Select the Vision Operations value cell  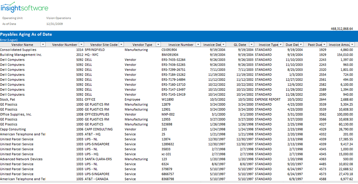click(59, 18)
